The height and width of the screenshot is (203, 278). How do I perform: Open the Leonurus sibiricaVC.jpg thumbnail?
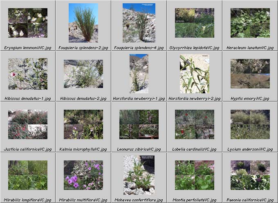coord(139,124)
